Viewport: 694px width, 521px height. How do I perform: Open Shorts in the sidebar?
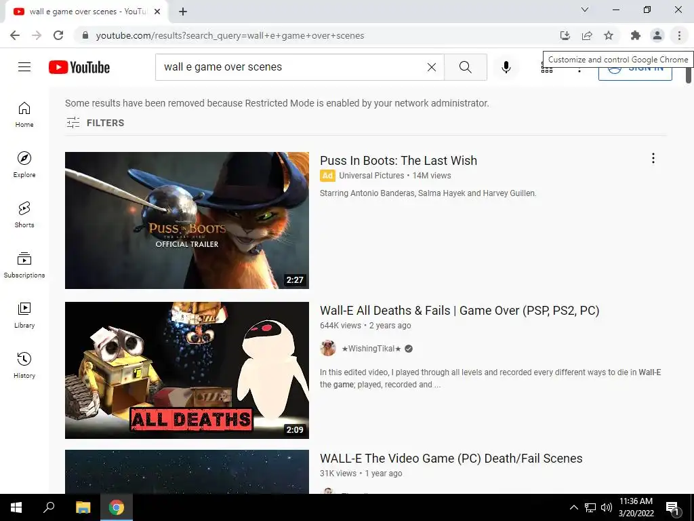tap(24, 214)
